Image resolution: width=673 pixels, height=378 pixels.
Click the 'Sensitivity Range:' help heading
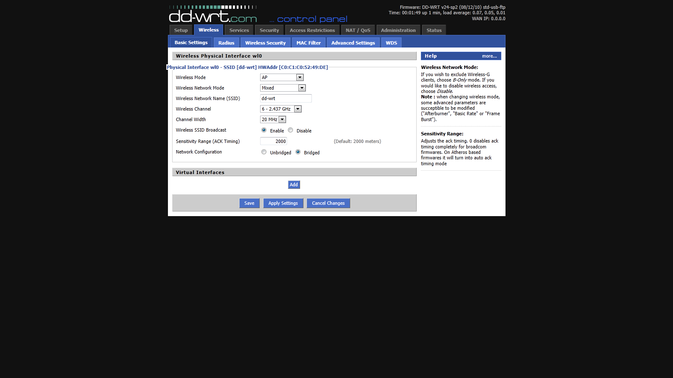pos(442,134)
